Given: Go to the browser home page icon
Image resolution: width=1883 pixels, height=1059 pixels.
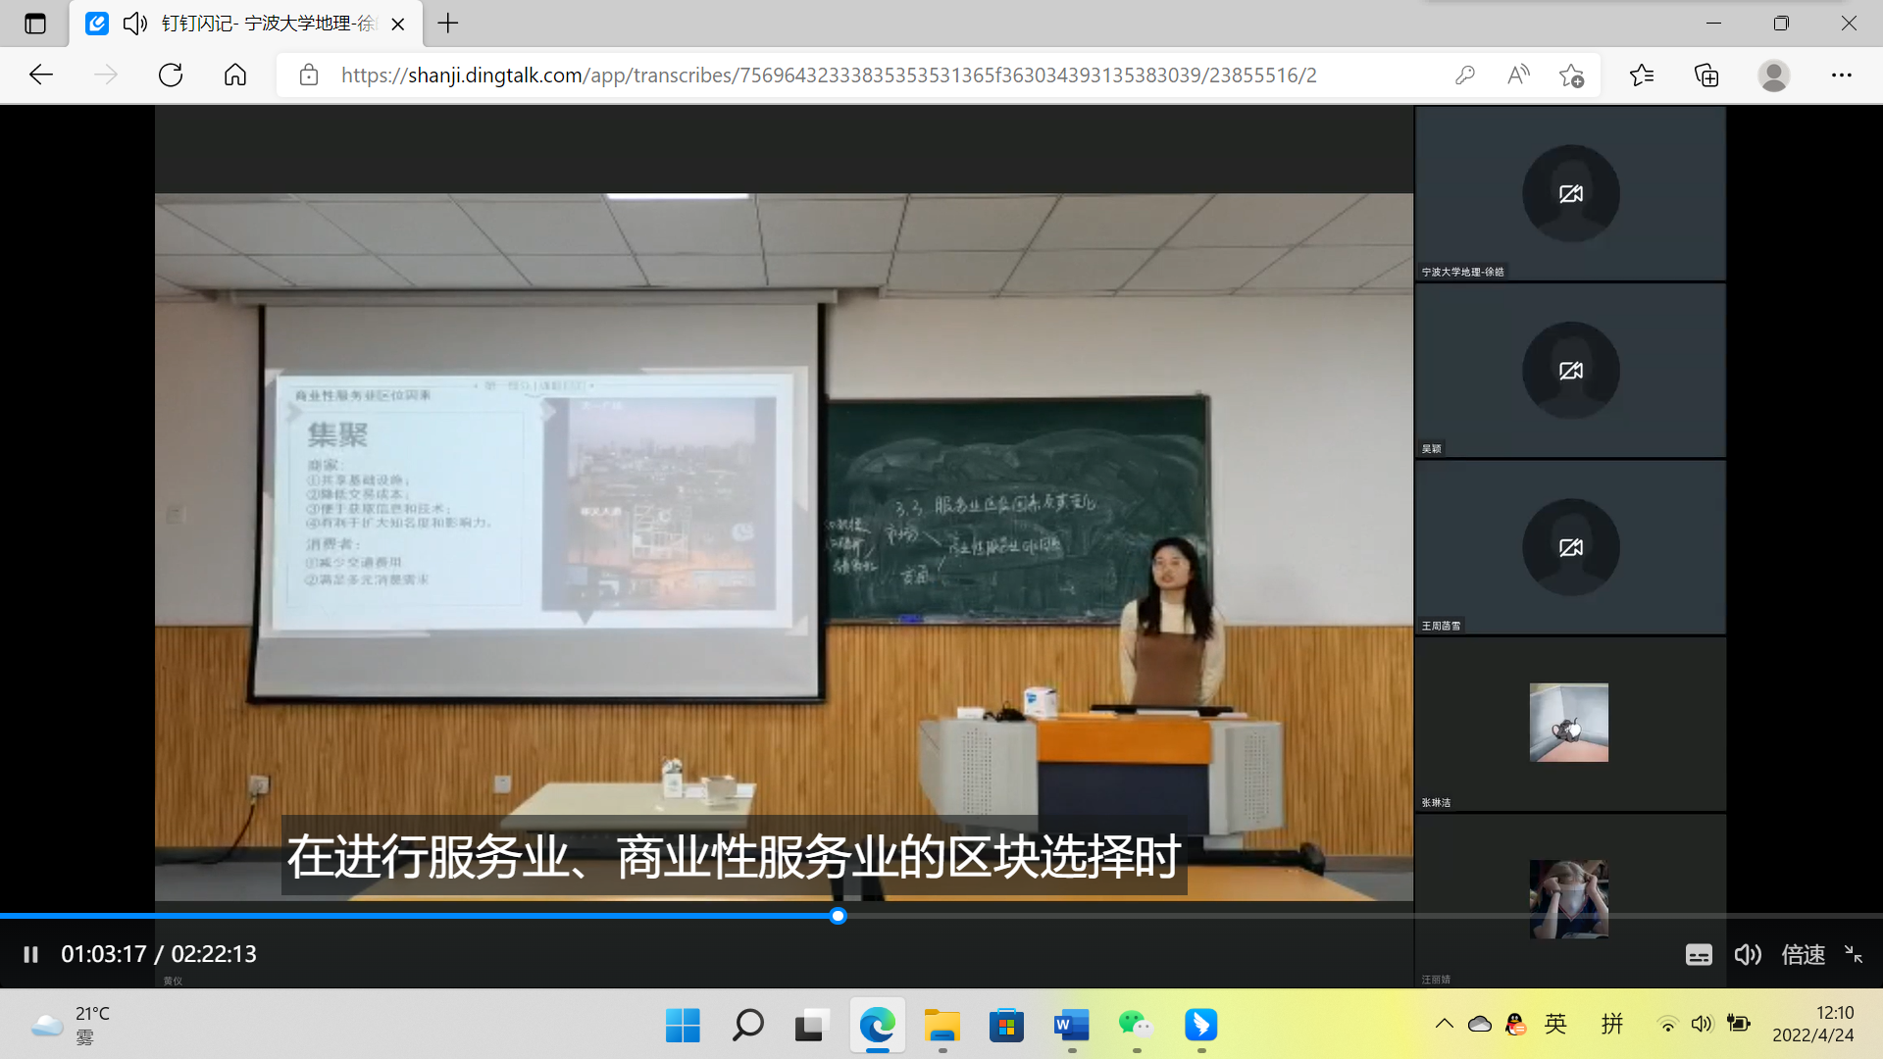Looking at the screenshot, I should [x=235, y=76].
